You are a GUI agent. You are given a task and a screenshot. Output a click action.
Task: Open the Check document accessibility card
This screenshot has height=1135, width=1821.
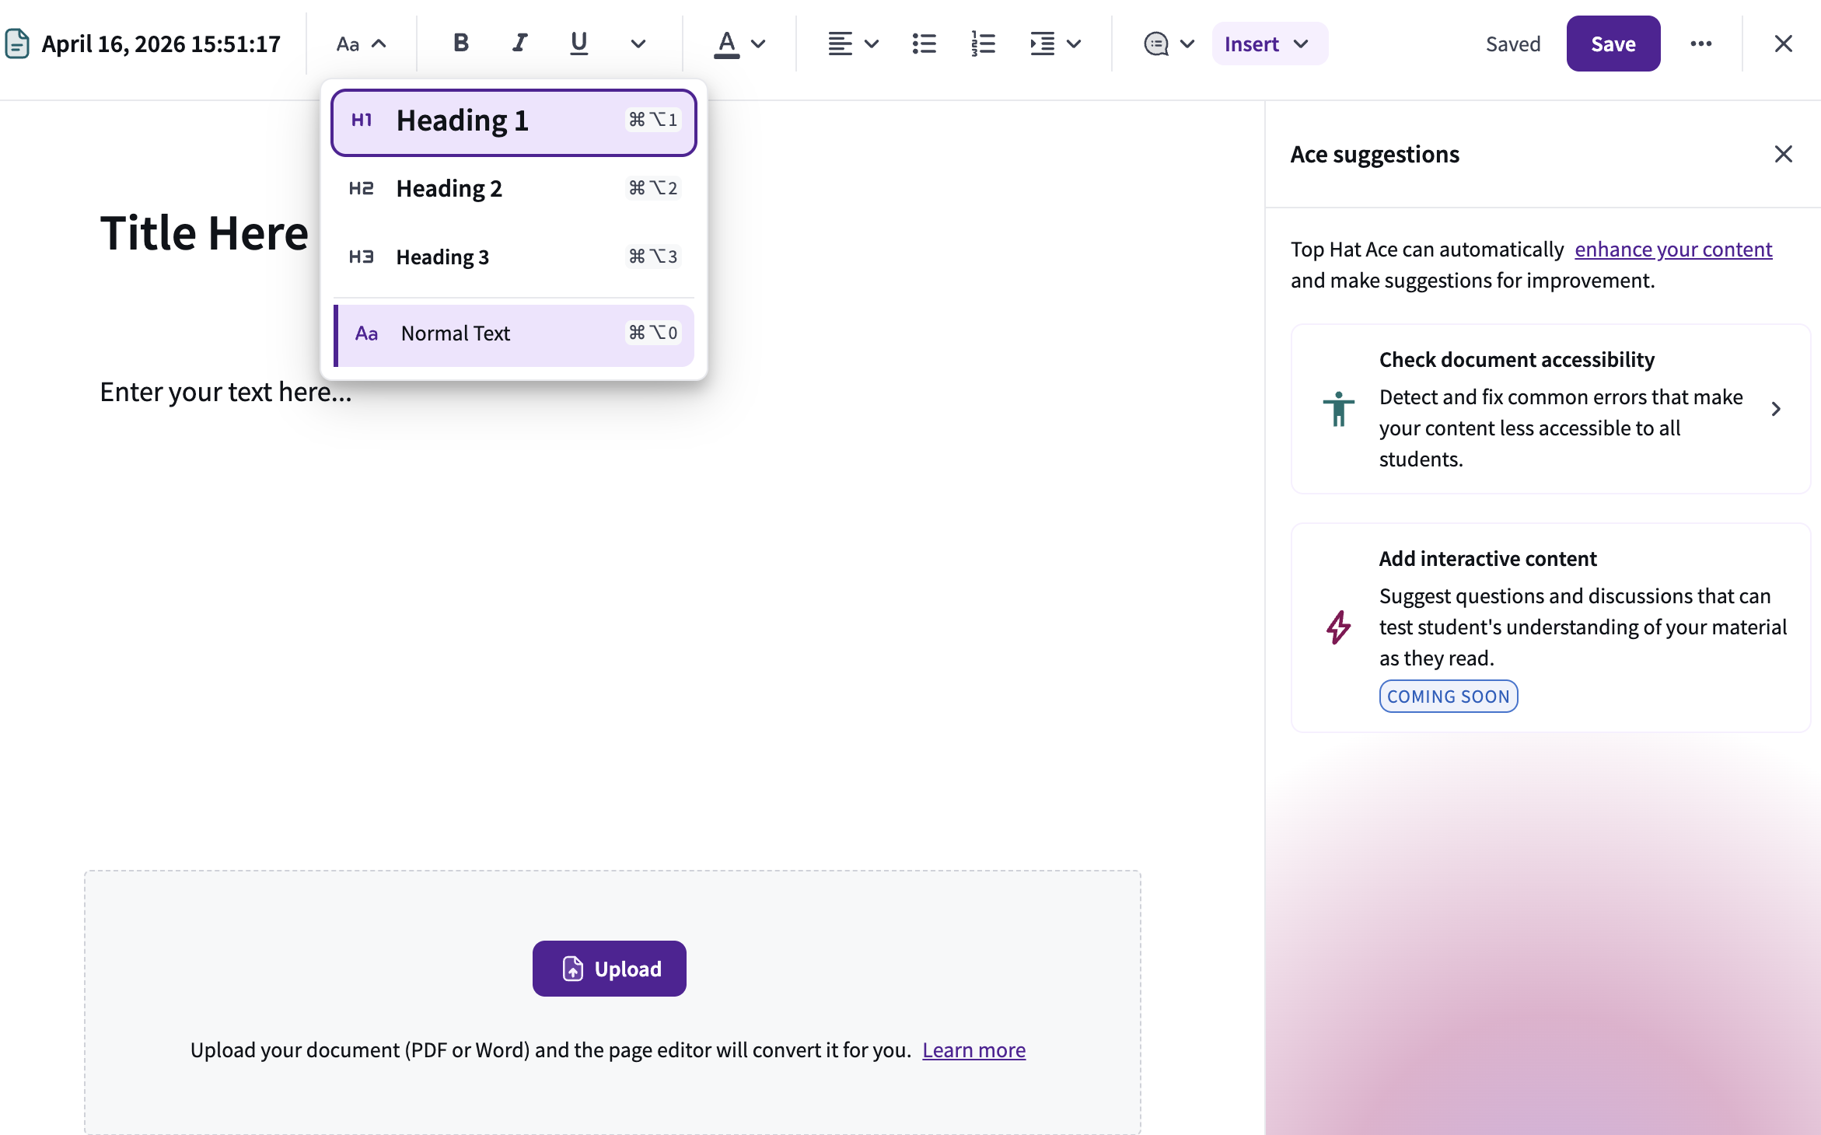coord(1551,409)
